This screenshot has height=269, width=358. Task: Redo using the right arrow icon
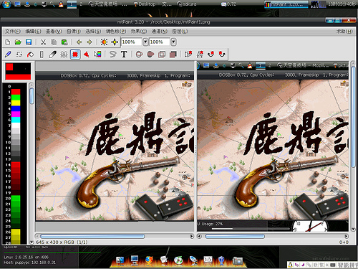pos(89,42)
